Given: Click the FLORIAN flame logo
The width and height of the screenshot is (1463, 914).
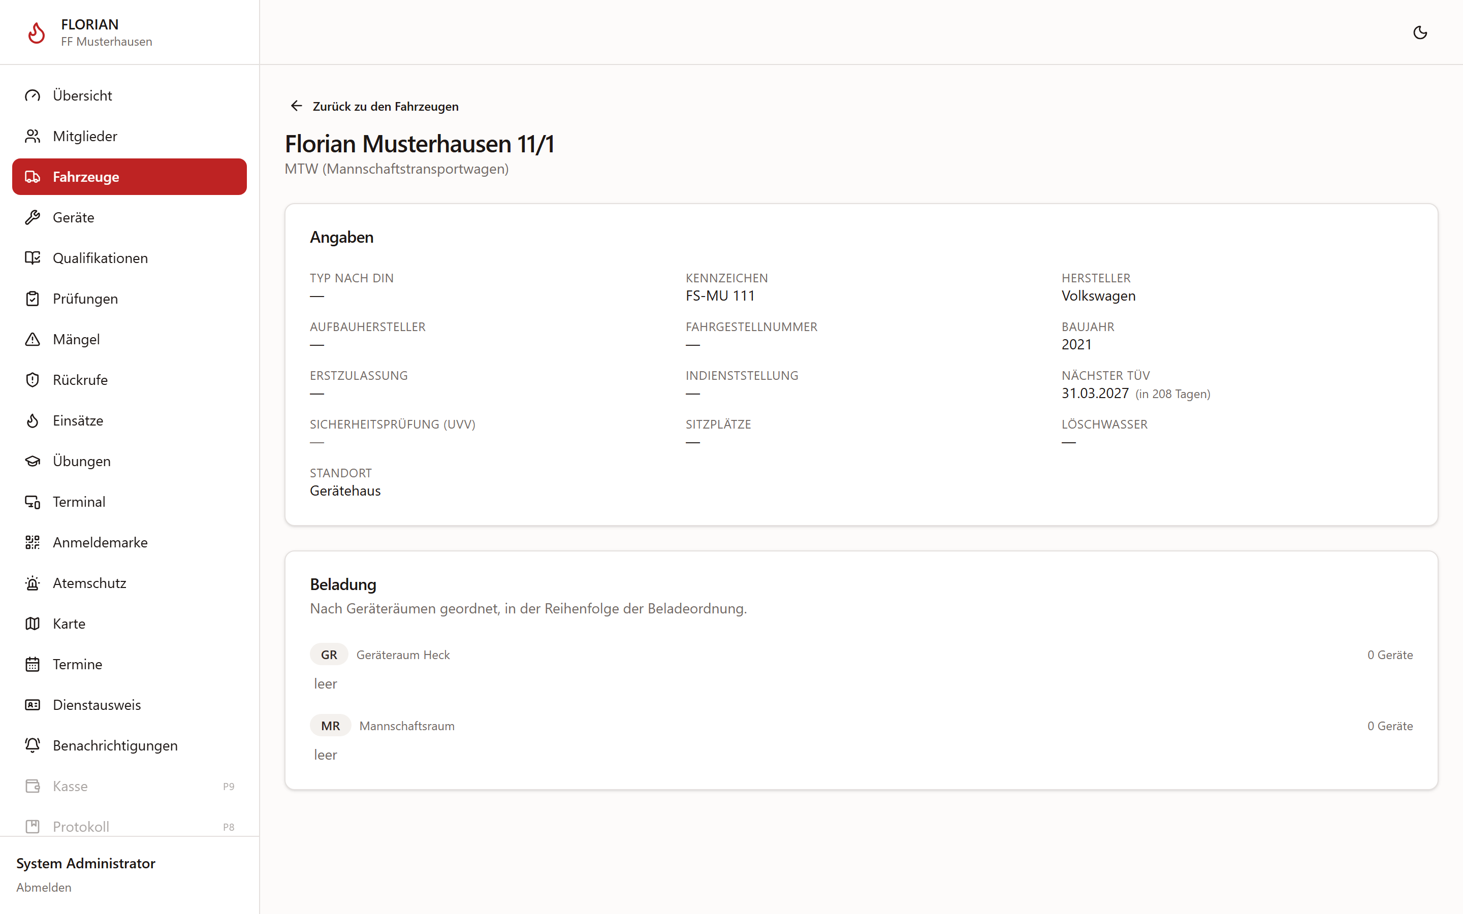Looking at the screenshot, I should [x=37, y=32].
